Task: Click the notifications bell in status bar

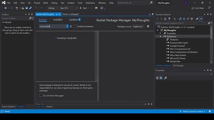Action: [x=210, y=111]
